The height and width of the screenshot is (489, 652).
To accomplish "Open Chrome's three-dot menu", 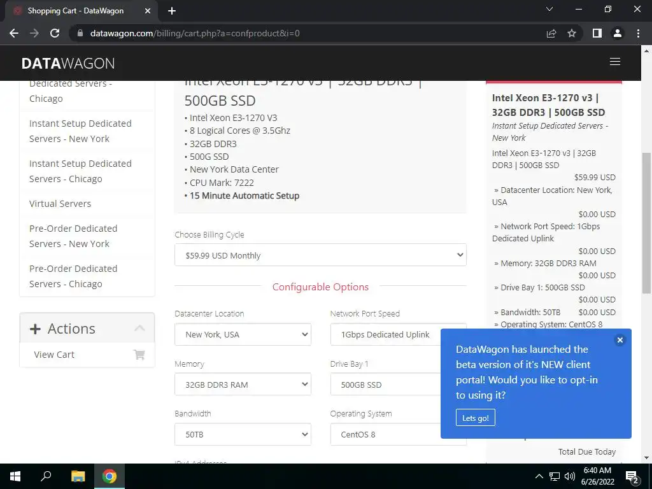I will click(x=638, y=33).
